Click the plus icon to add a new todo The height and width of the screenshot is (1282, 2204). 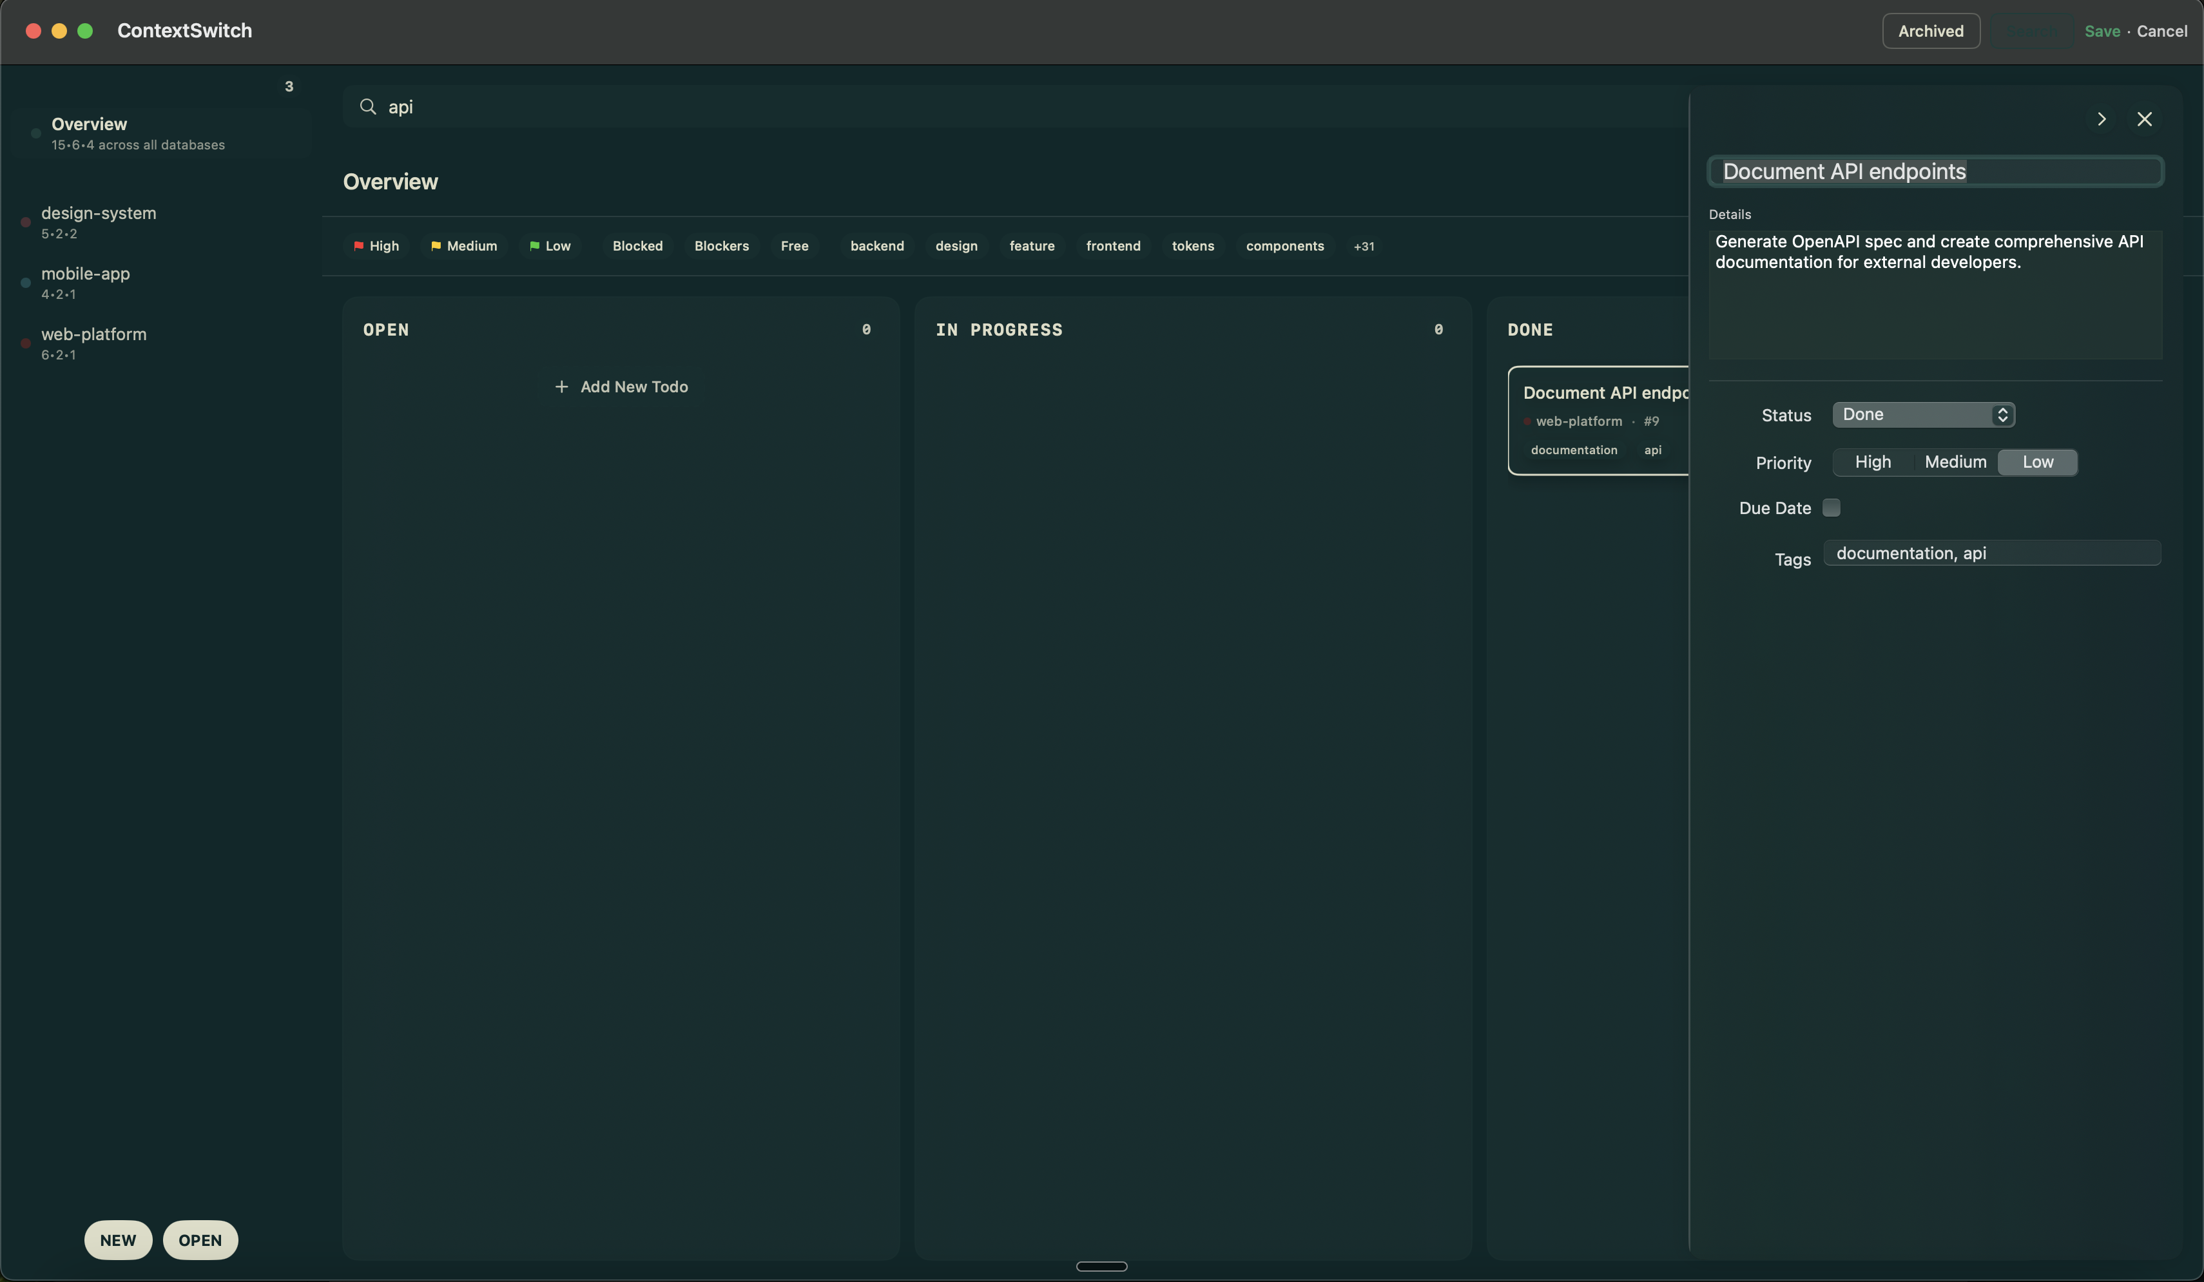561,387
